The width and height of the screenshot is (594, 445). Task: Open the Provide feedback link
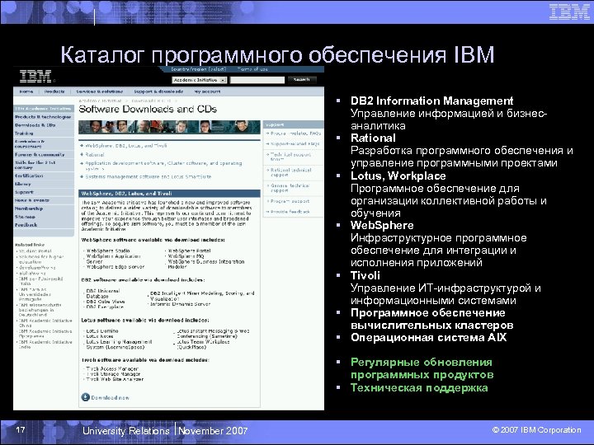290,212
